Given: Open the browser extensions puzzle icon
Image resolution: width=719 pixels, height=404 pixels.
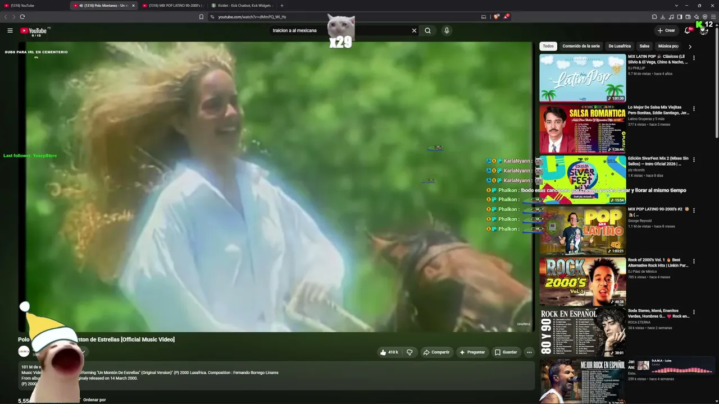Looking at the screenshot, I should pyautogui.click(x=654, y=17).
